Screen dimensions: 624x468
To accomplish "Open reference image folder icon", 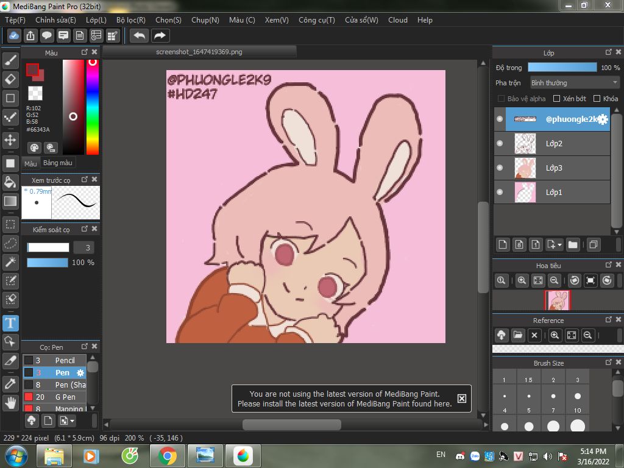I will (x=518, y=335).
